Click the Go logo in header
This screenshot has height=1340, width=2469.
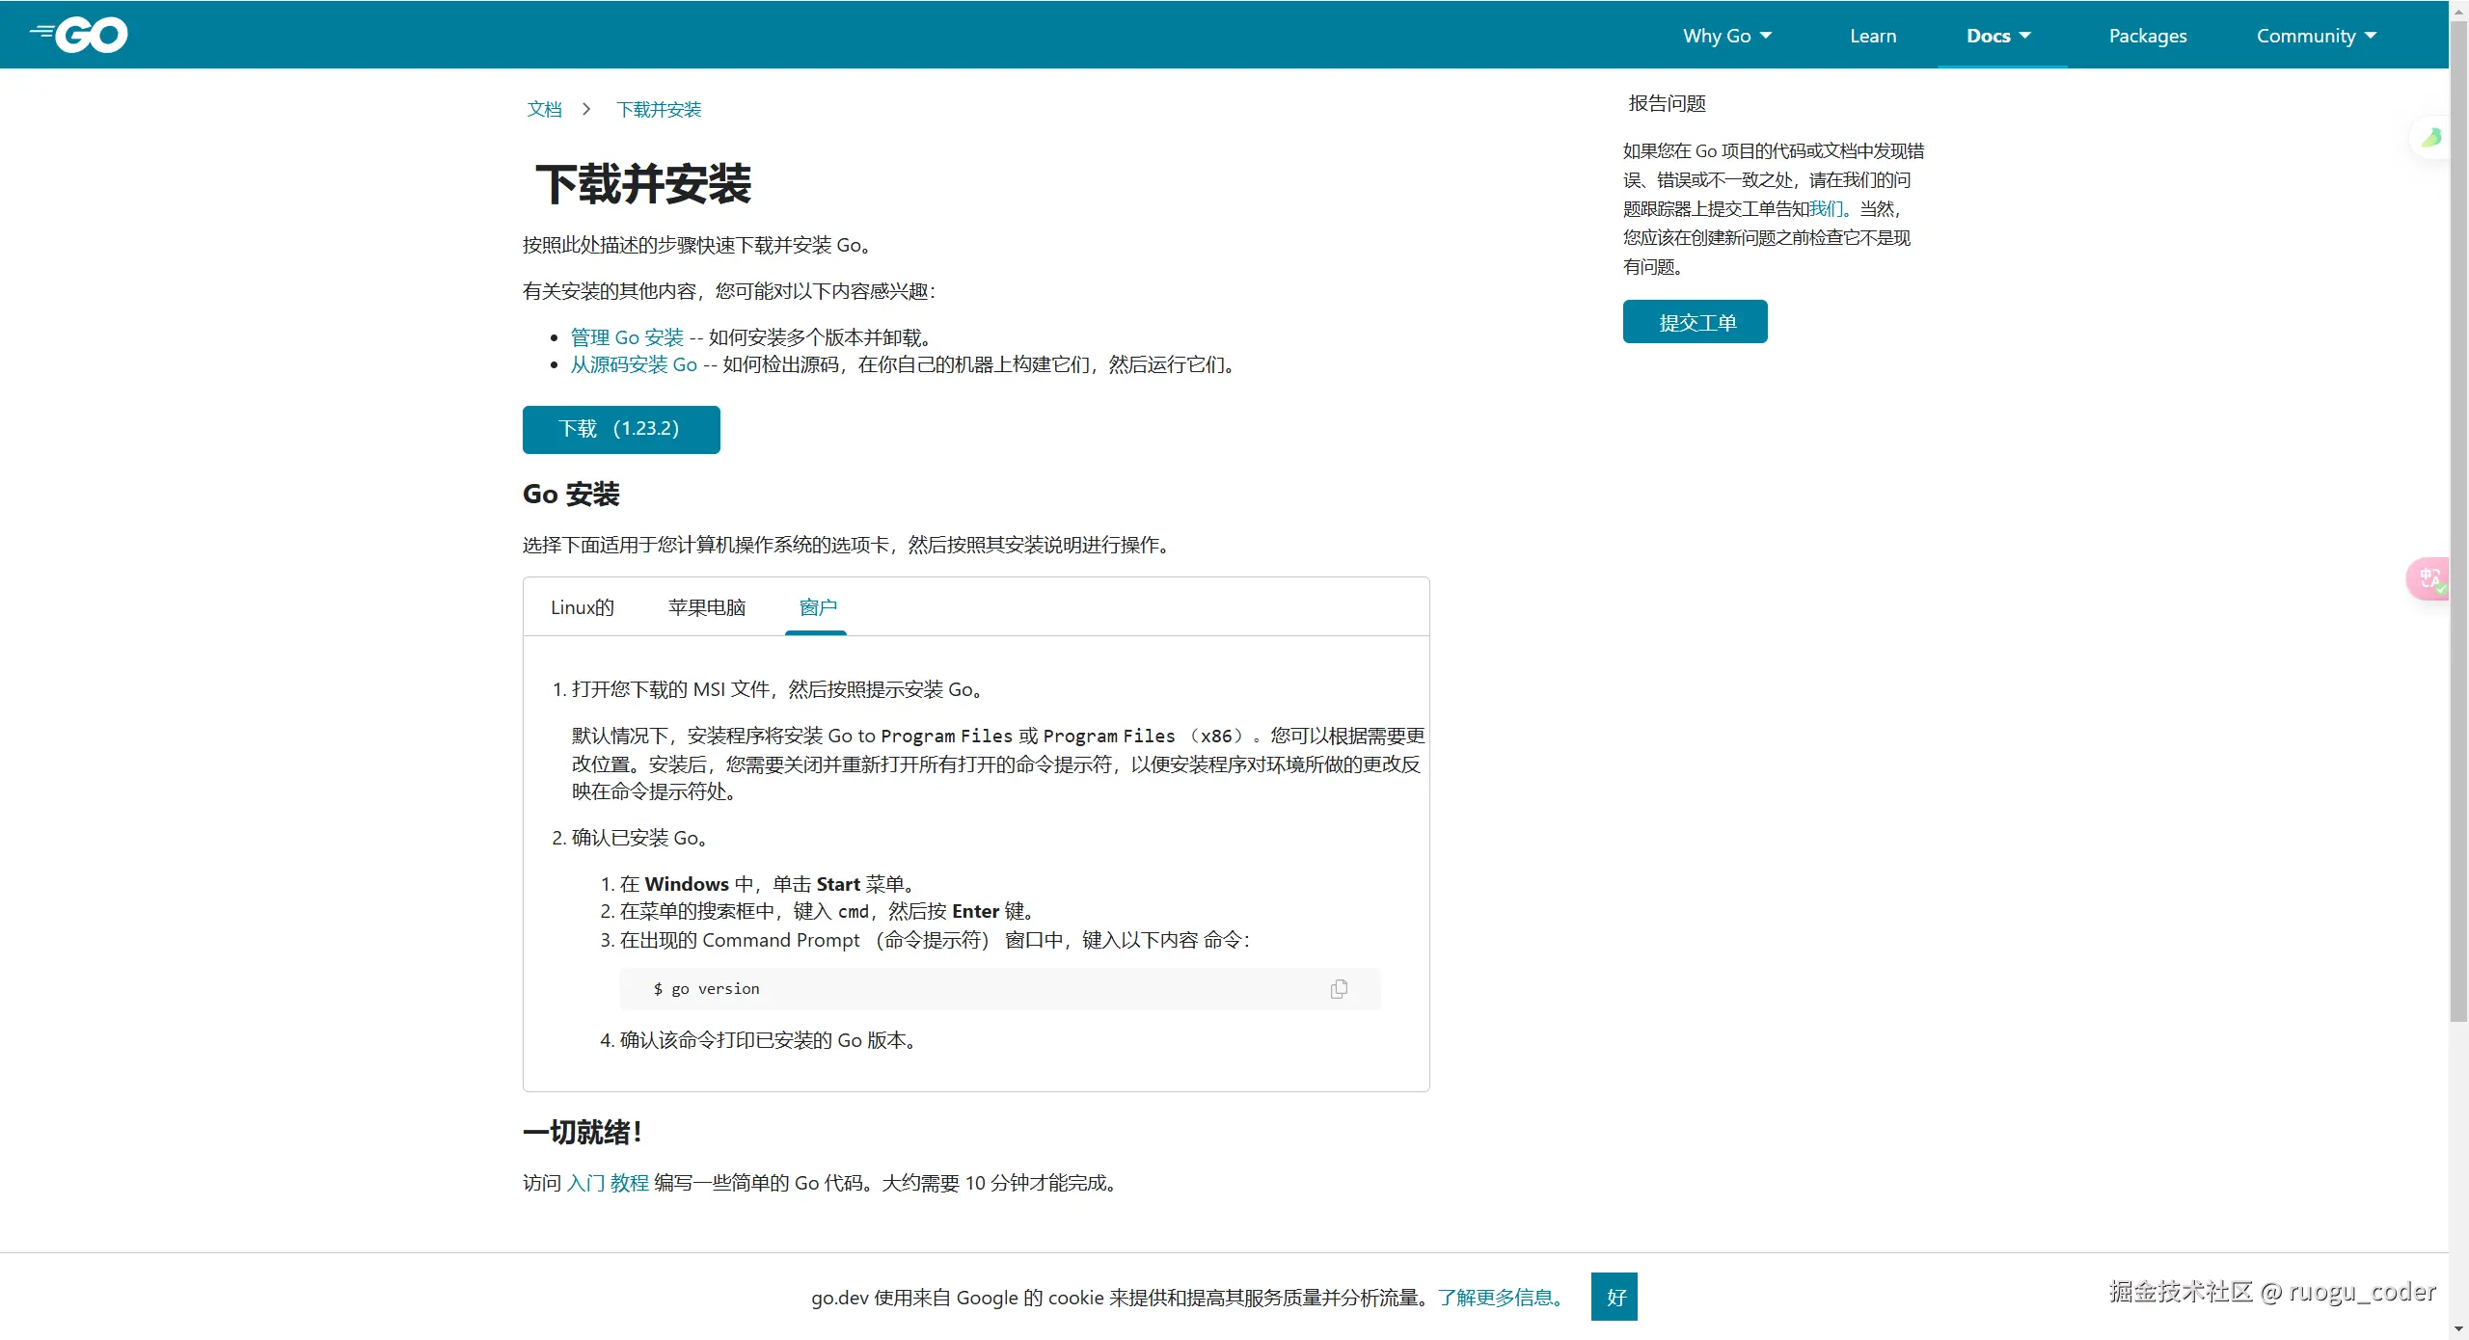(80, 35)
